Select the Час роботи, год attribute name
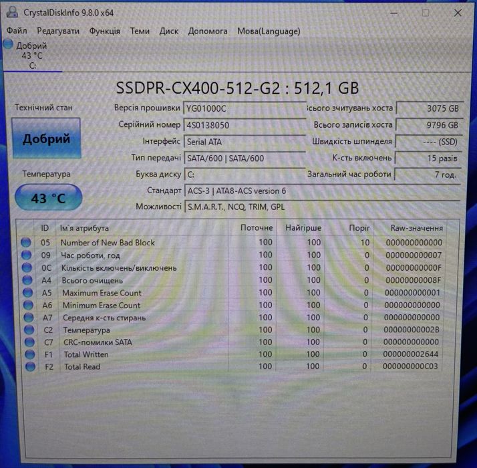477x468 pixels. [x=90, y=255]
